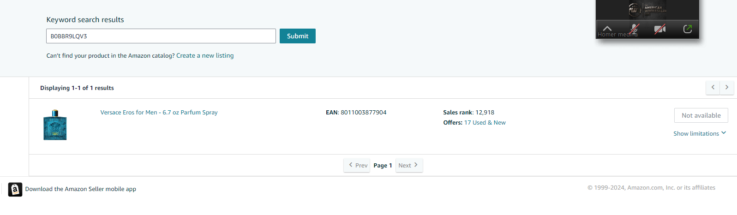Turn on camera in meeting overlay

[660, 29]
